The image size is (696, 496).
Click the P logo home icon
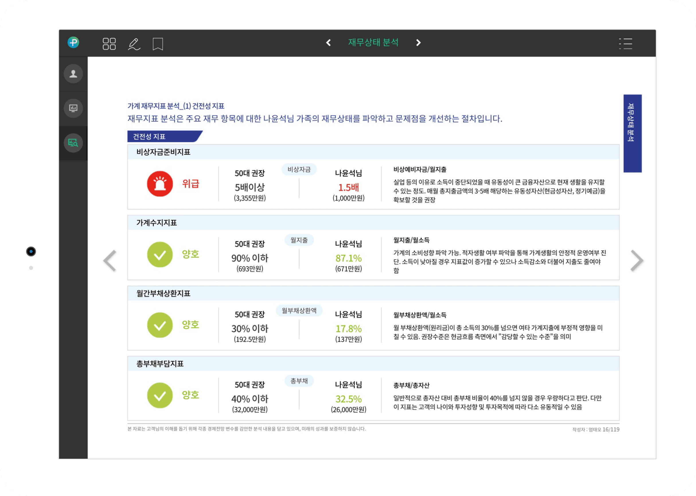pyautogui.click(x=73, y=42)
